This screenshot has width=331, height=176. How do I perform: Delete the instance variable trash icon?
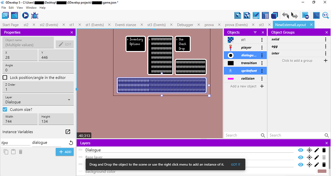[20, 151]
